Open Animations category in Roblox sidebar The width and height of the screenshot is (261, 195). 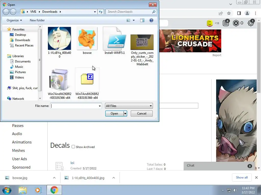tap(22, 142)
